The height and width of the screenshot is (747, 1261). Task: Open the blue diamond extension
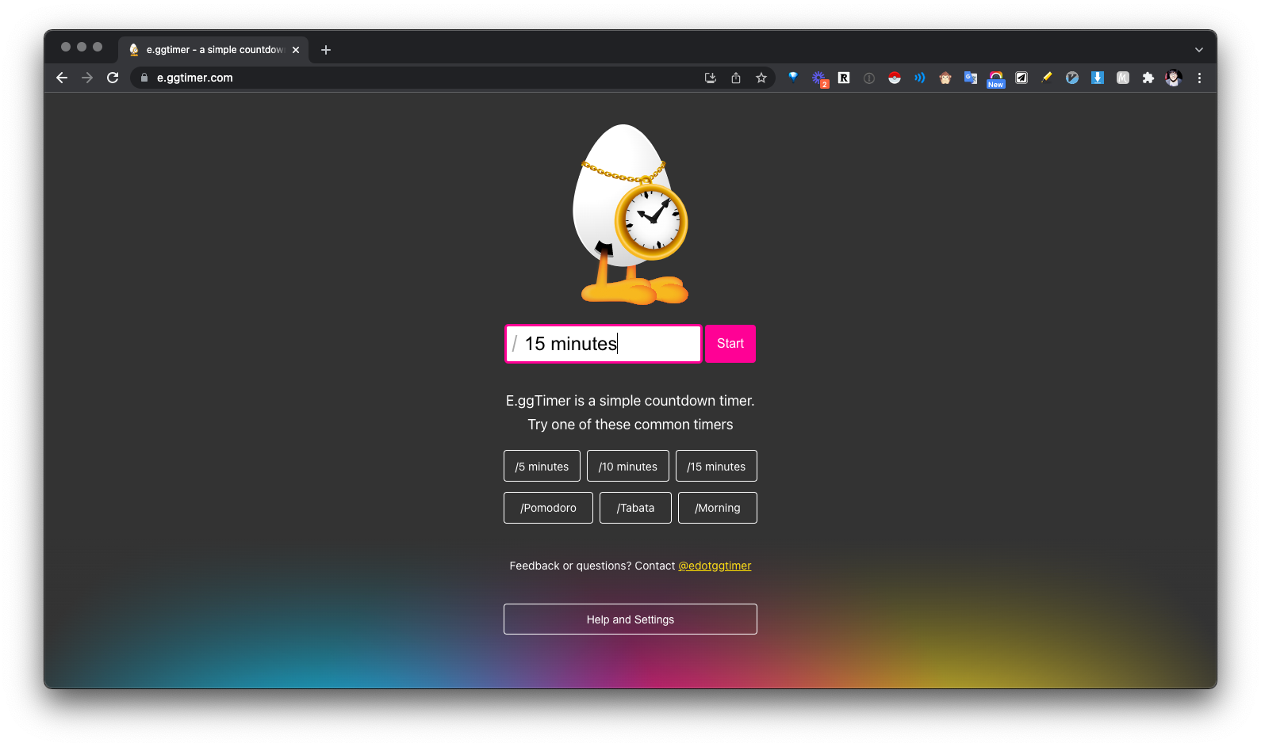point(793,77)
